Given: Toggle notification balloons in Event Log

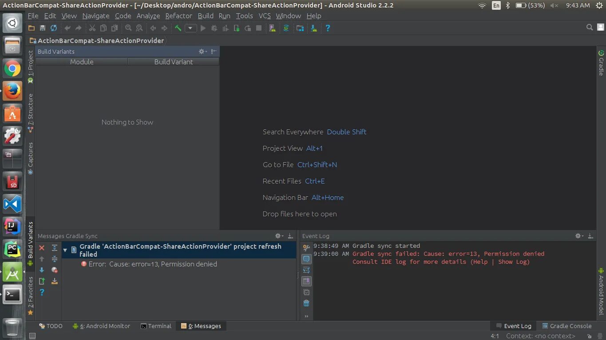Looking at the screenshot, I should click(x=306, y=259).
